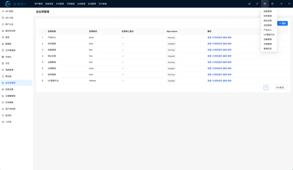Choose 拍舱管理 in the apps dropdown
Image resolution: width=293 pixels, height=170 pixels.
pyautogui.click(x=269, y=11)
